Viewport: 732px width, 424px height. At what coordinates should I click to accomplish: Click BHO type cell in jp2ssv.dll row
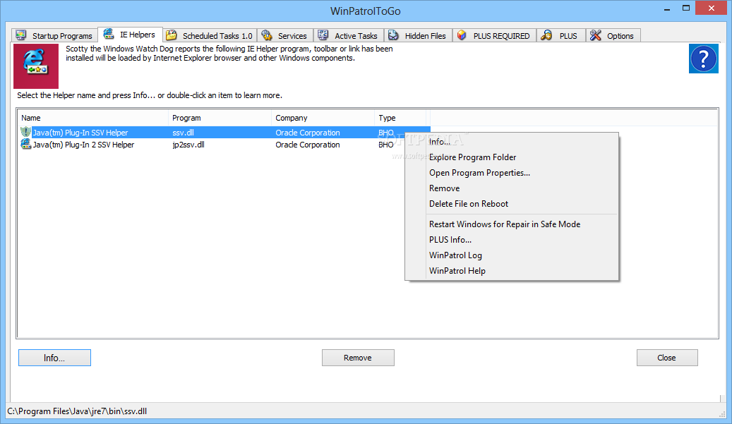tap(385, 145)
